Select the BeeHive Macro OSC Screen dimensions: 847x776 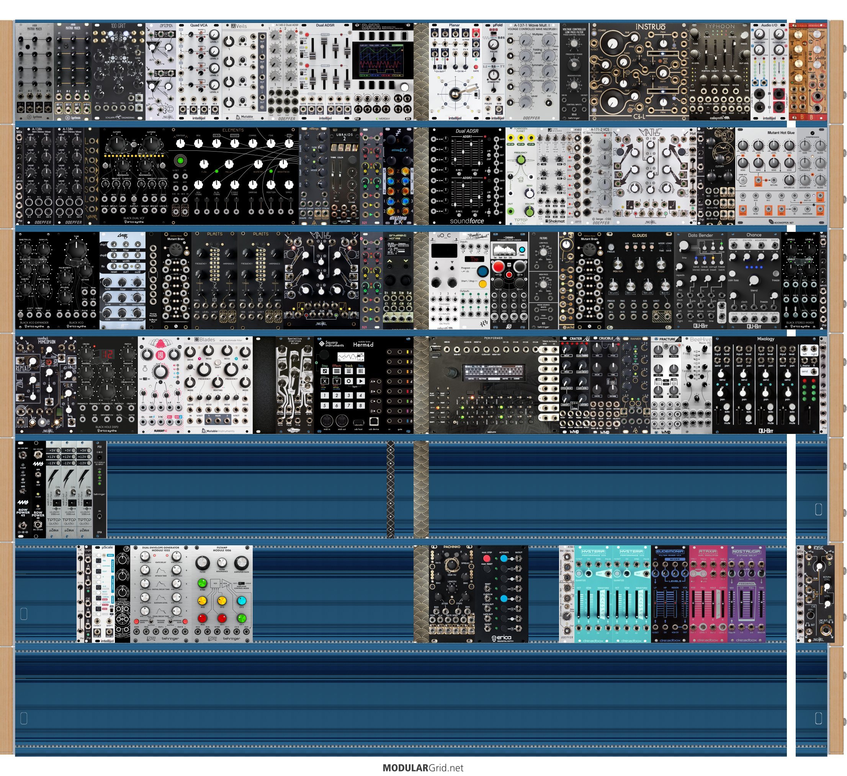(697, 385)
